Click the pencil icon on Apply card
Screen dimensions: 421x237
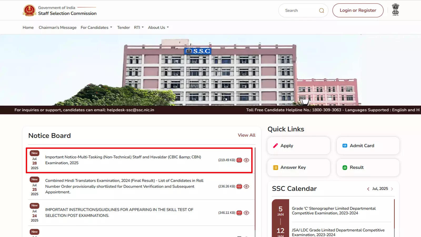pyautogui.click(x=275, y=146)
